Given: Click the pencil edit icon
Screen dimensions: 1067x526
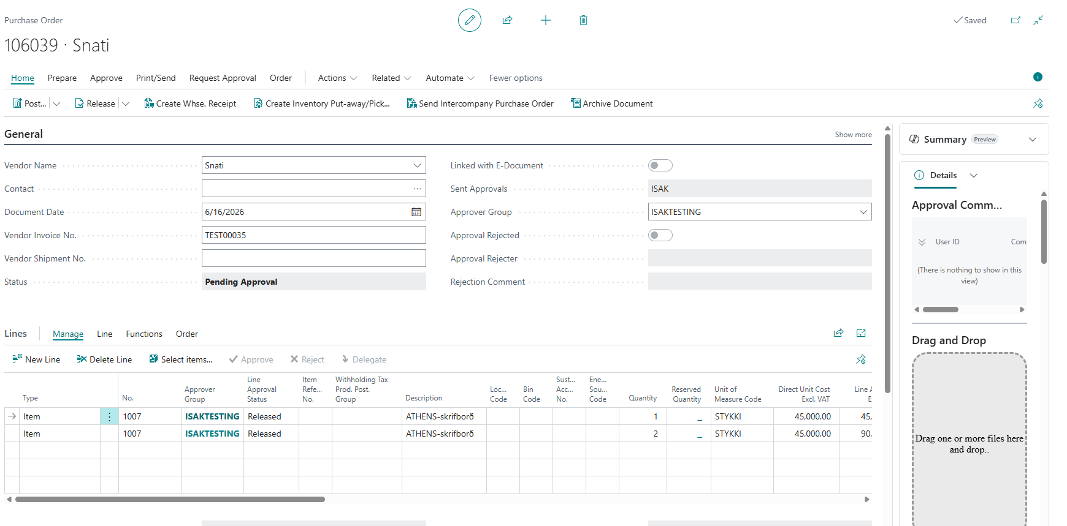Looking at the screenshot, I should pos(470,20).
